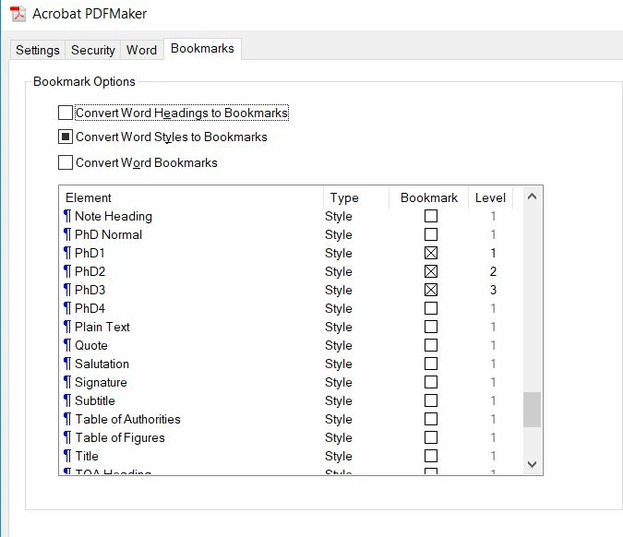Click the paragraph icon beside Subtitle
The height and width of the screenshot is (537, 623).
(x=67, y=400)
